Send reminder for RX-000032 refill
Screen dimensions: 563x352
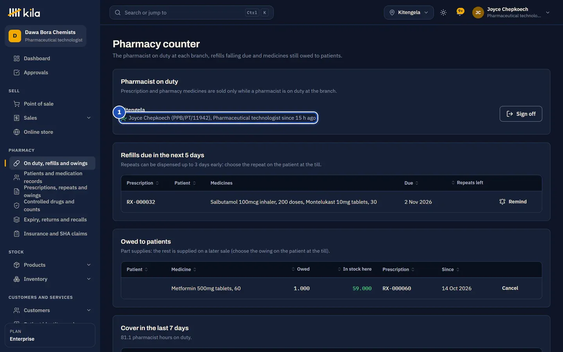pos(513,202)
